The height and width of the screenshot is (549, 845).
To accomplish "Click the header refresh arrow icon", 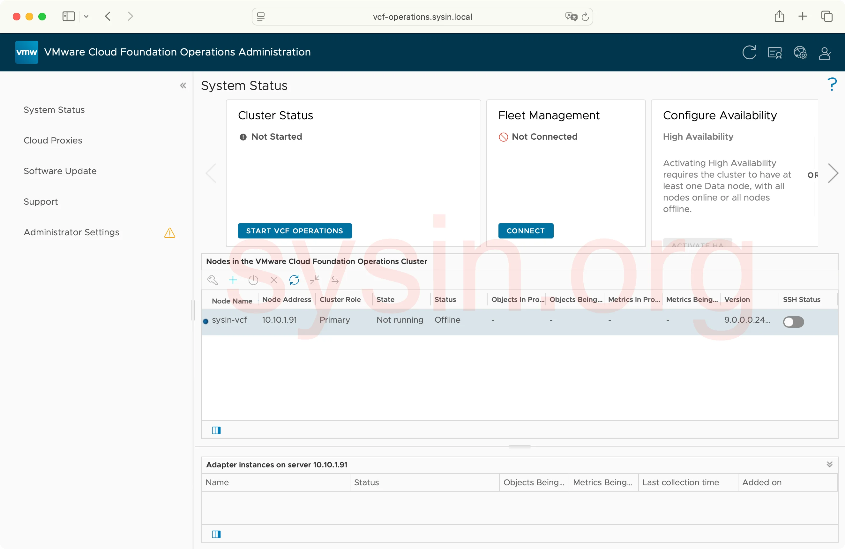I will coord(749,53).
